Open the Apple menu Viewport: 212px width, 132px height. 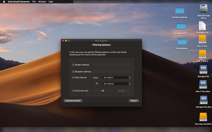pyautogui.click(x=4, y=2)
